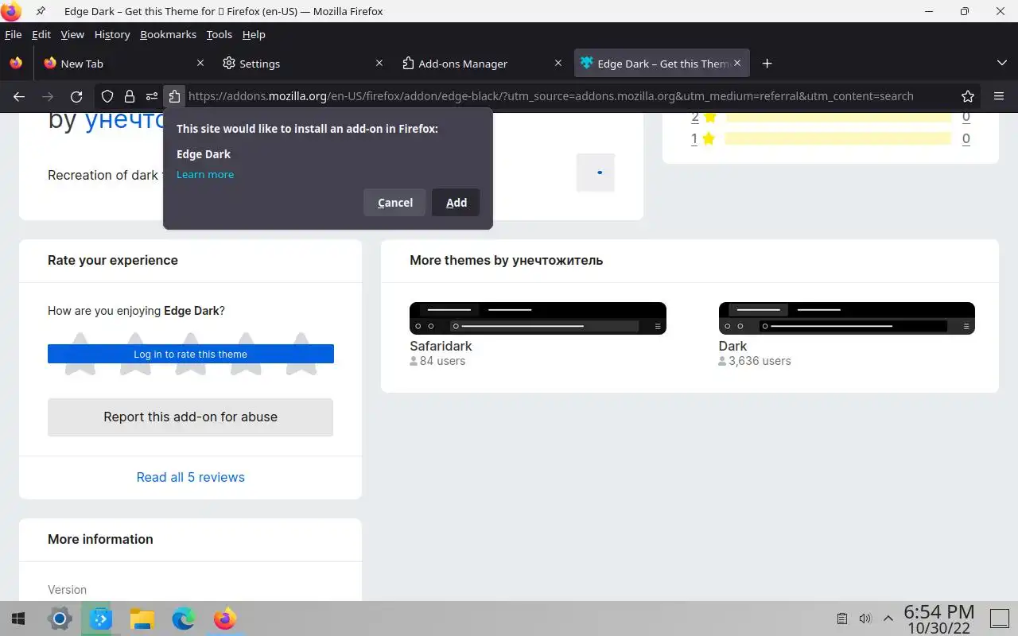Open a new tab with plus button
The width and height of the screenshot is (1018, 636).
(767, 64)
